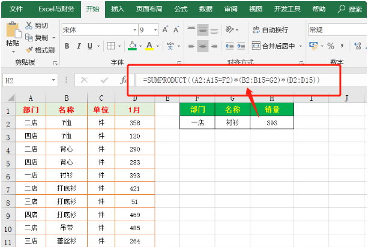The image size is (368, 247).
Task: Apply the yellow font color A
Action: 149,46
